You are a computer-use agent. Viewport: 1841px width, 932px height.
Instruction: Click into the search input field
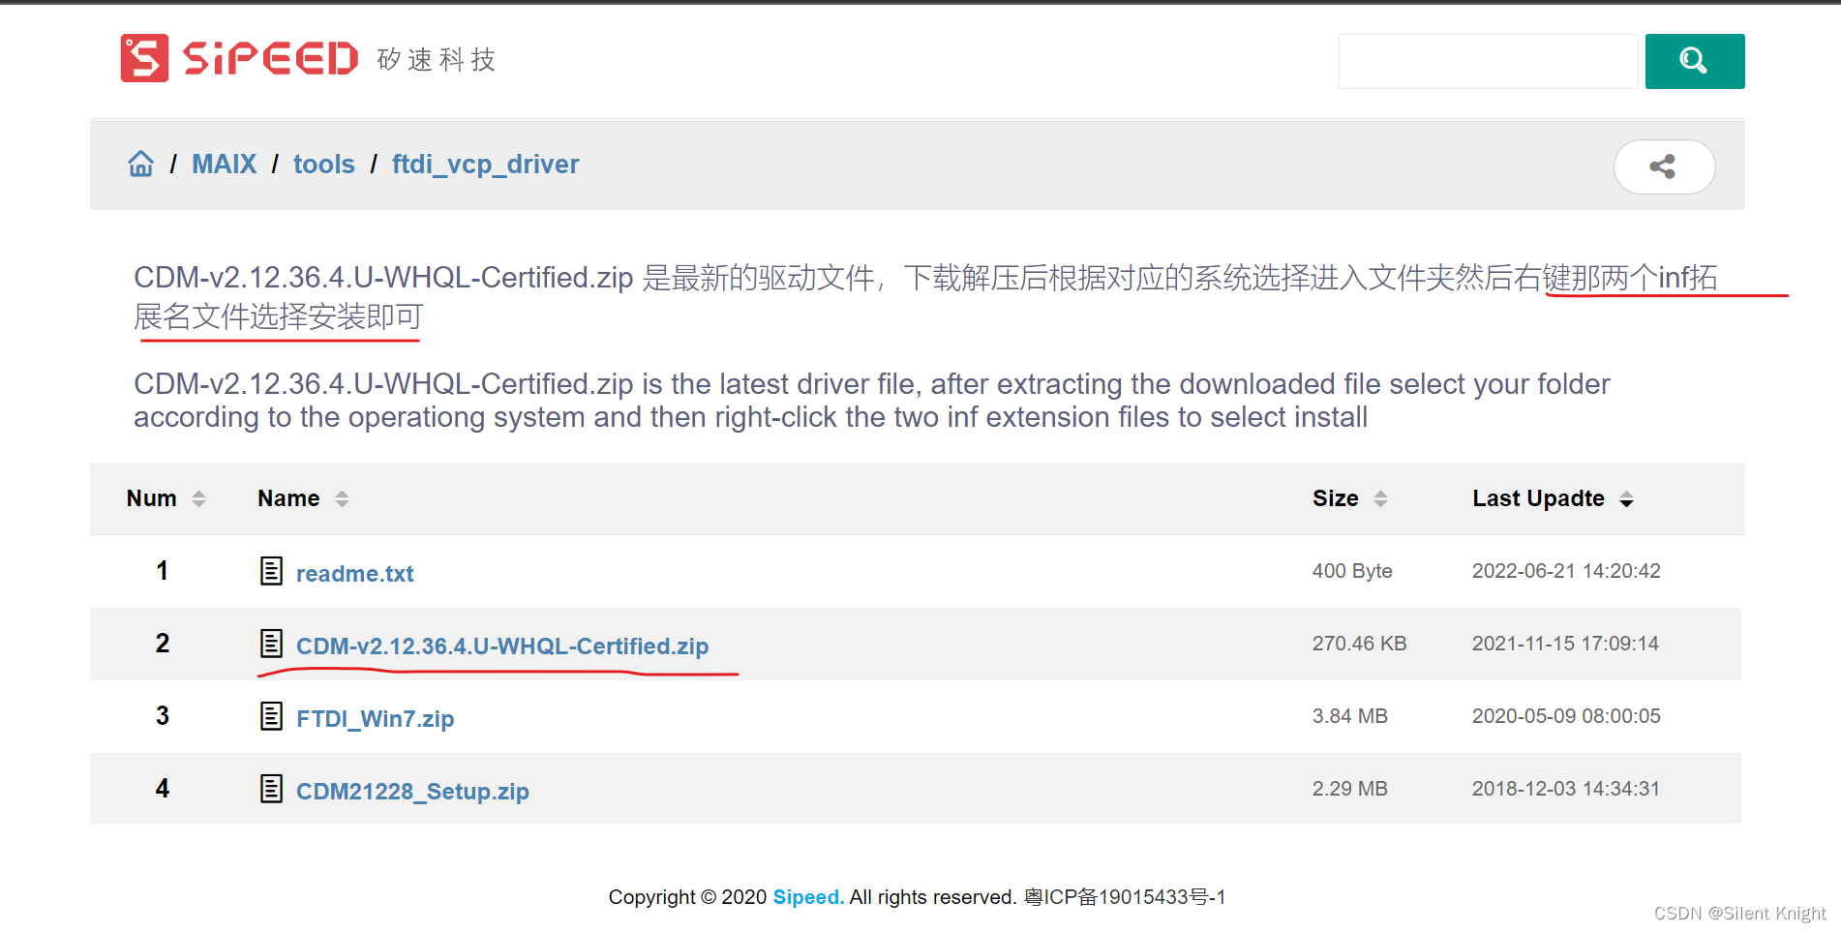[1488, 61]
